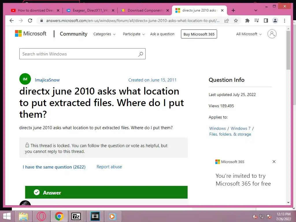
Task: Open the Community link
Action: coord(73,34)
